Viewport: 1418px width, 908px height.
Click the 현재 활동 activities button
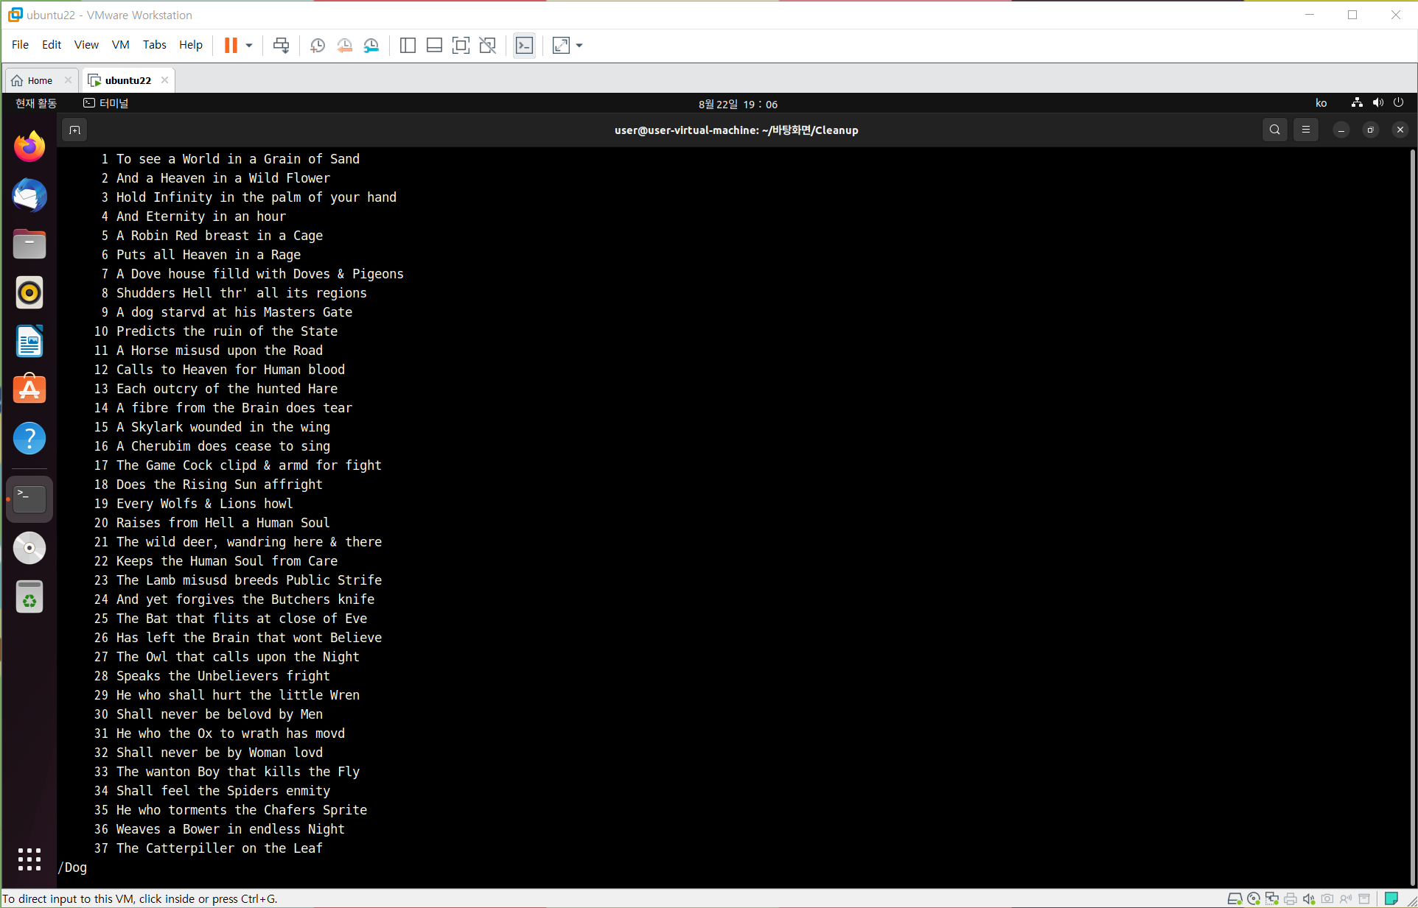(36, 103)
